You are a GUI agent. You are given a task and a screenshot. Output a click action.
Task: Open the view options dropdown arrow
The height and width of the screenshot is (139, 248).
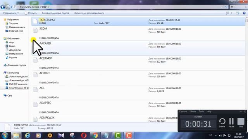pyautogui.click(x=232, y=13)
